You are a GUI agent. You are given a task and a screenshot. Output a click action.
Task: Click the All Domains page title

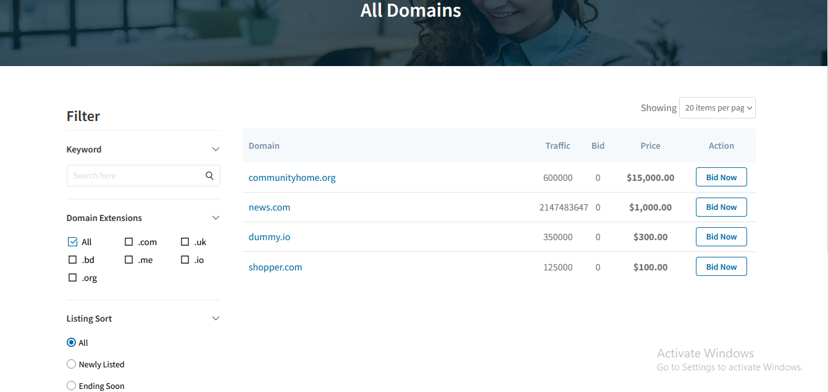[x=411, y=10]
